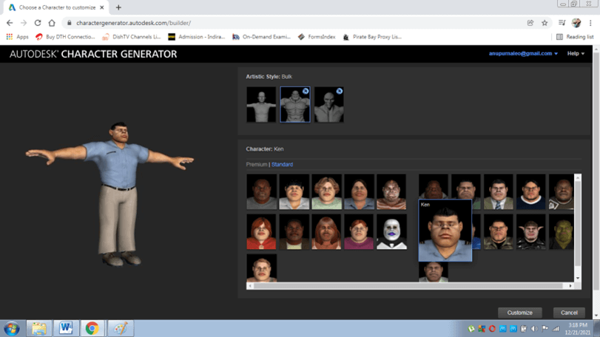Open the Chrome media controls icon
This screenshot has width=600, height=337.
[562, 23]
